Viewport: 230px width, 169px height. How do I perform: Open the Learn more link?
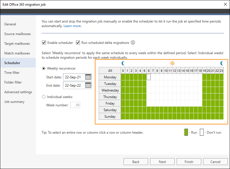point(72,26)
